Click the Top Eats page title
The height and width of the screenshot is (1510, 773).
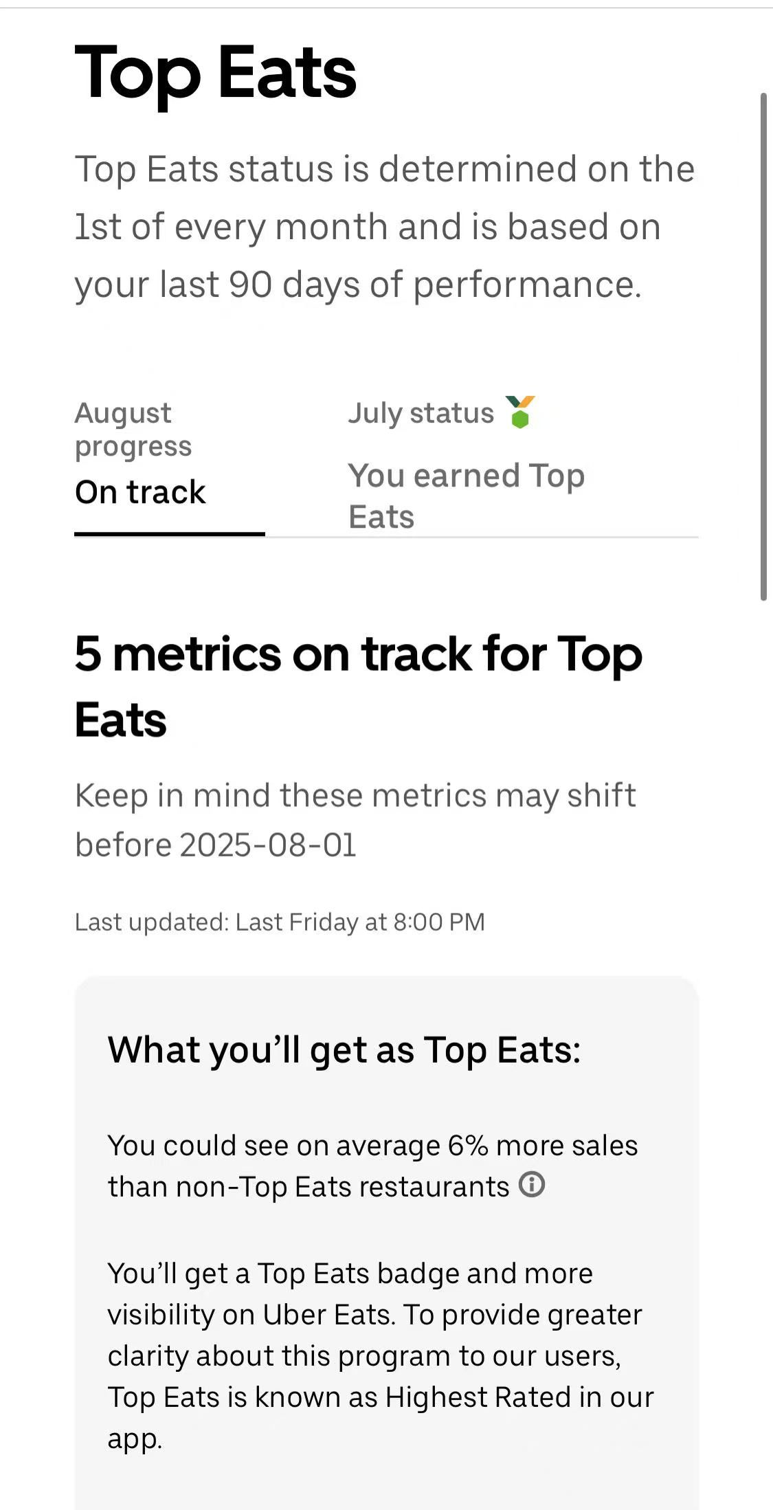pos(216,74)
